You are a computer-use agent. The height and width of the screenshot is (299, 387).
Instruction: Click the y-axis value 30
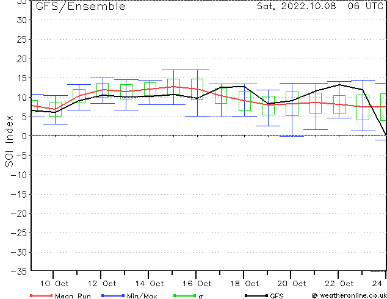[22, 20]
